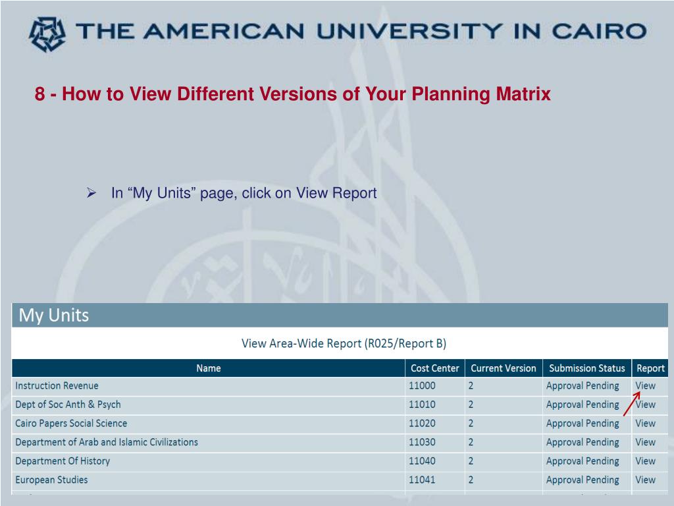Viewport: 674px width, 506px height.
Task: Select the Instruction Revenue unit name
Action: (57, 385)
